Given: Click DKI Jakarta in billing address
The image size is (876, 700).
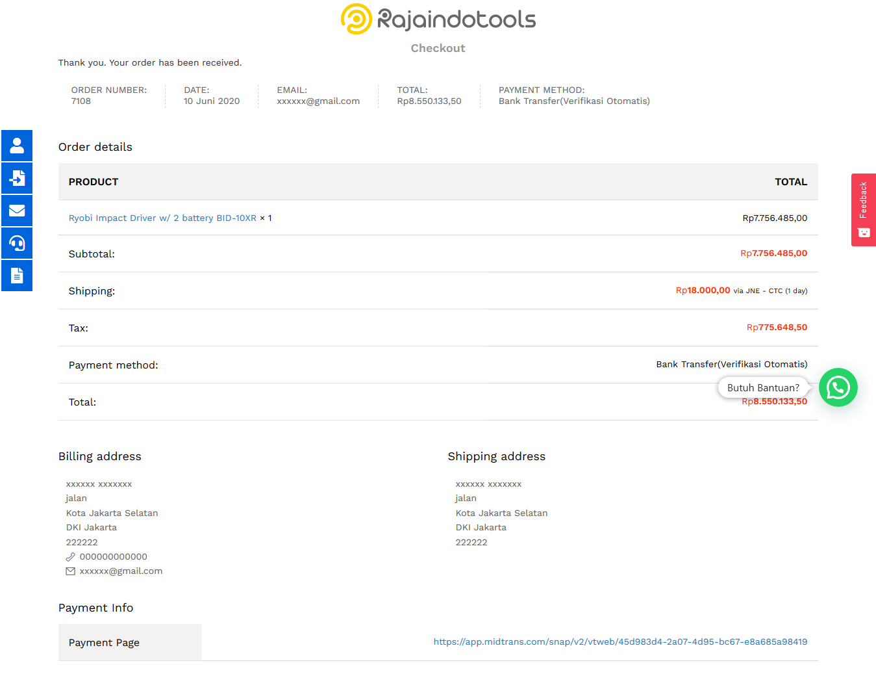Looking at the screenshot, I should point(92,527).
